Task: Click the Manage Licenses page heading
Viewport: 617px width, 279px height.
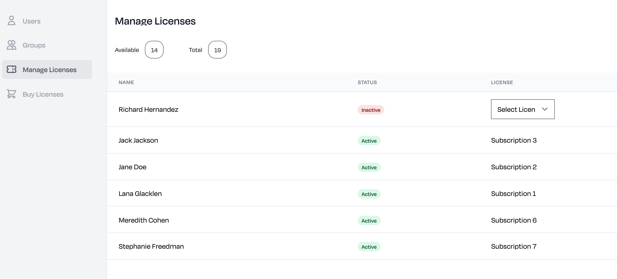Action: coord(155,21)
